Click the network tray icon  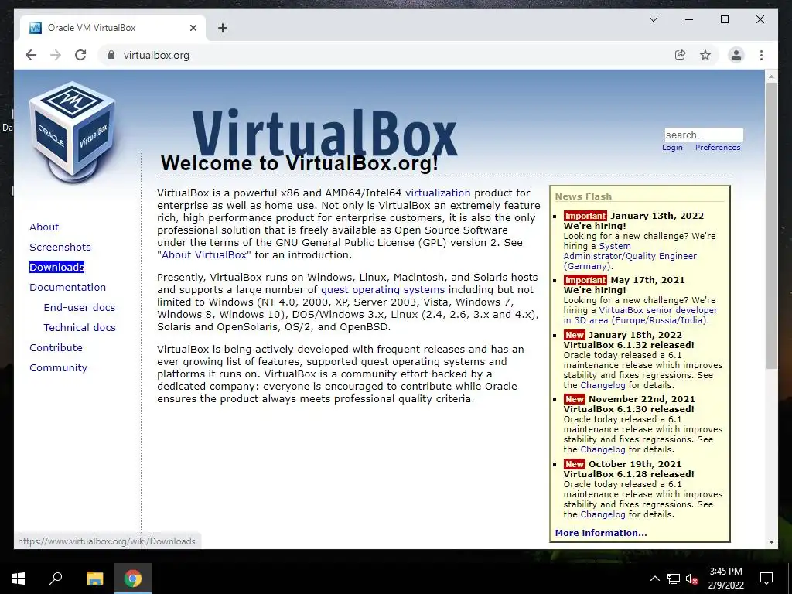coord(674,579)
